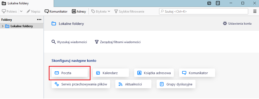Click the Aktualności feeds button
259x99 pixels.
point(133,84)
